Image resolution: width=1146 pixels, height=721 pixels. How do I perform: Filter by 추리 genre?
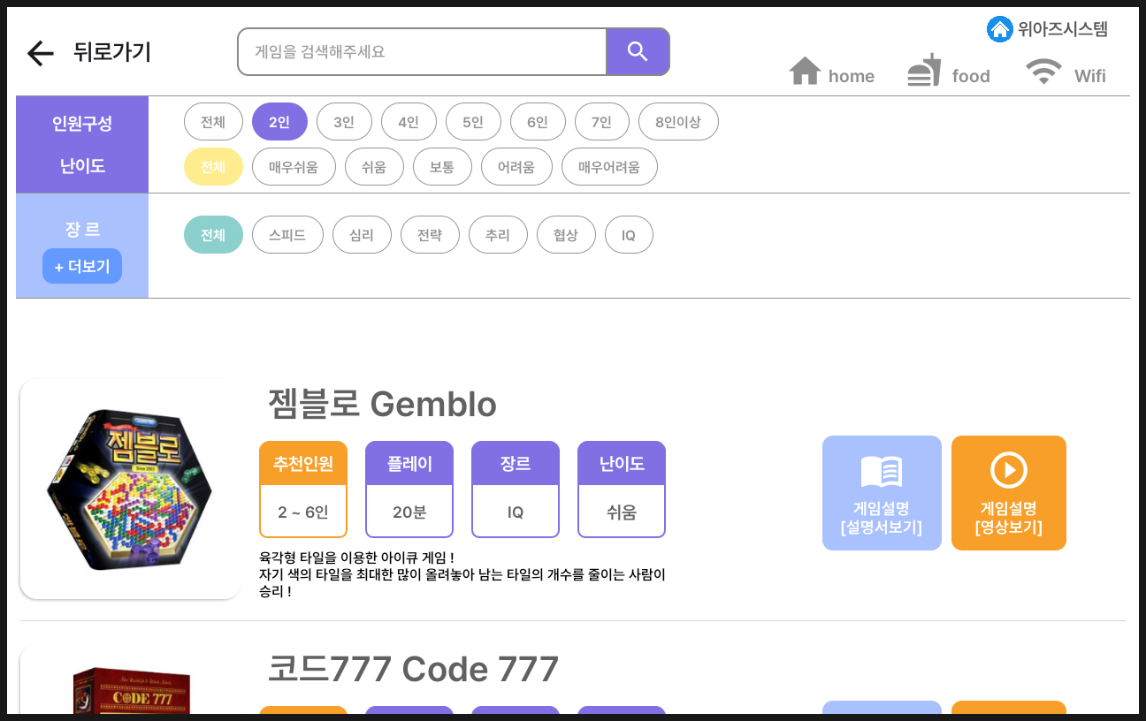[x=498, y=235]
